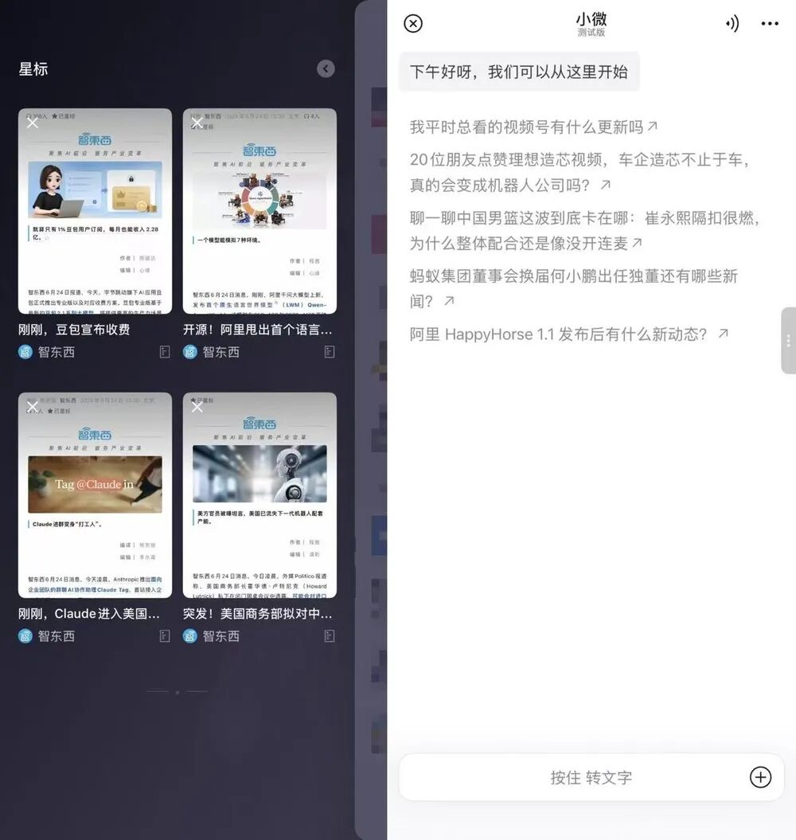Click 智东西 name under 豆包宣布收费

click(x=57, y=352)
